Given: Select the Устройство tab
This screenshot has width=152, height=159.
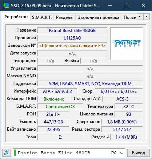Looking at the screenshot, I should (x=16, y=17).
